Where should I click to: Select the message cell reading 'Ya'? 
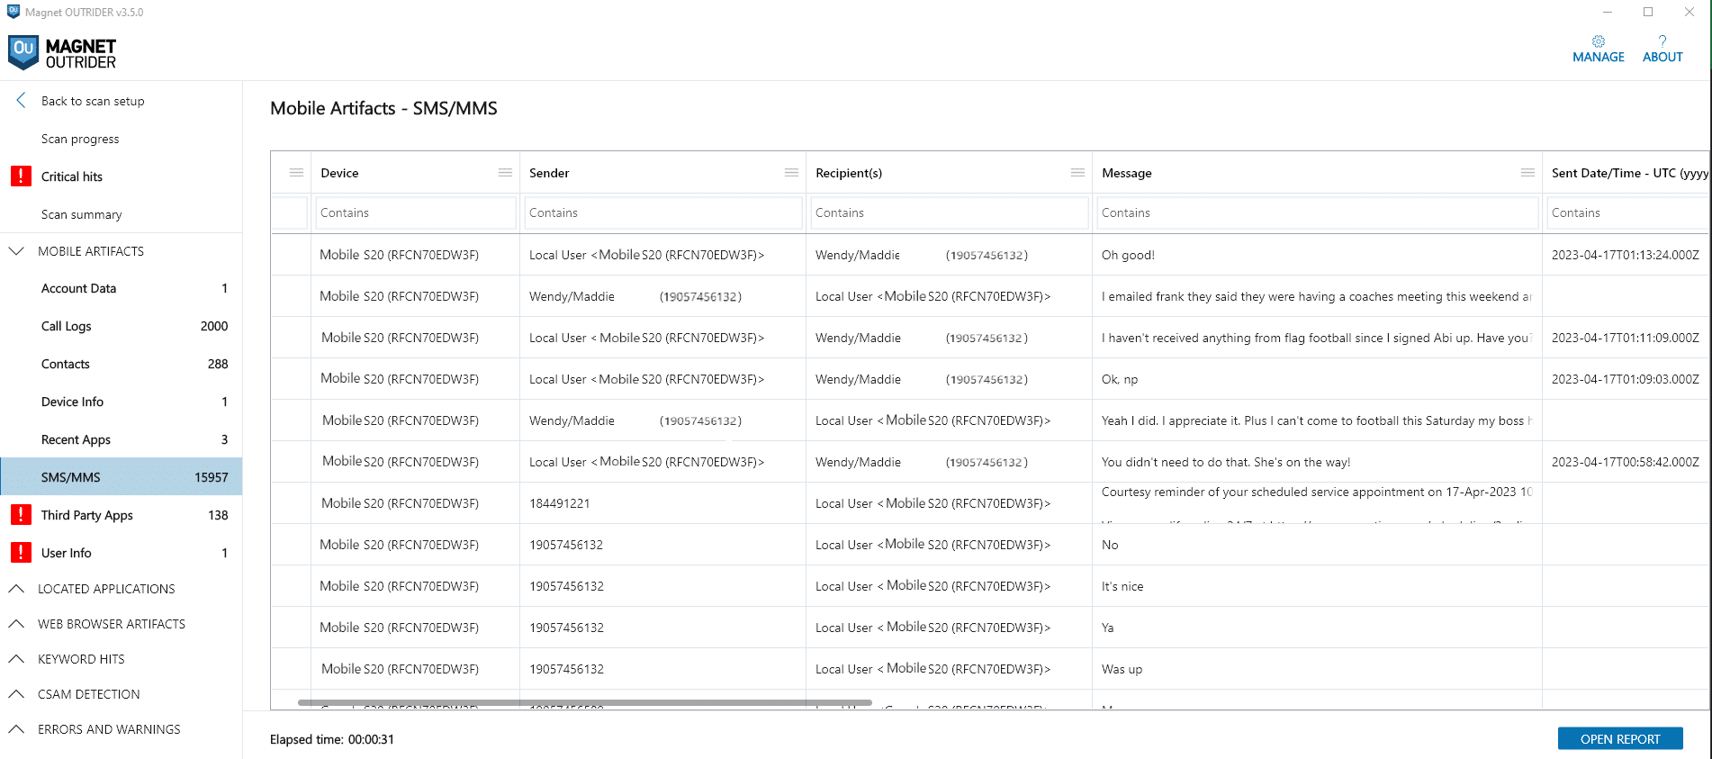click(1317, 628)
